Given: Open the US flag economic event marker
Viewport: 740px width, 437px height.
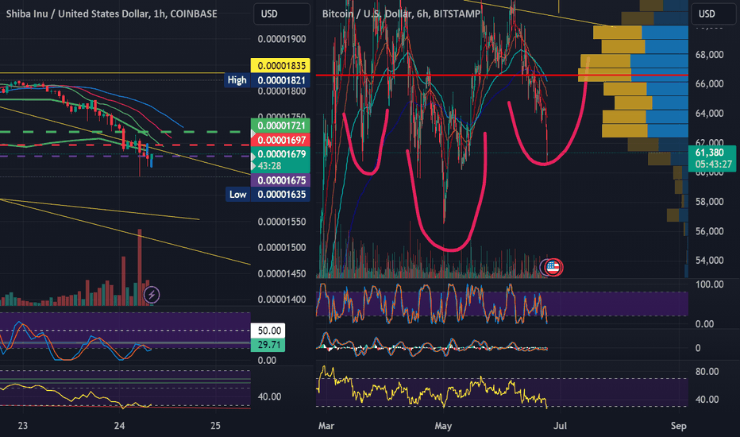Looking at the screenshot, I should [x=553, y=268].
